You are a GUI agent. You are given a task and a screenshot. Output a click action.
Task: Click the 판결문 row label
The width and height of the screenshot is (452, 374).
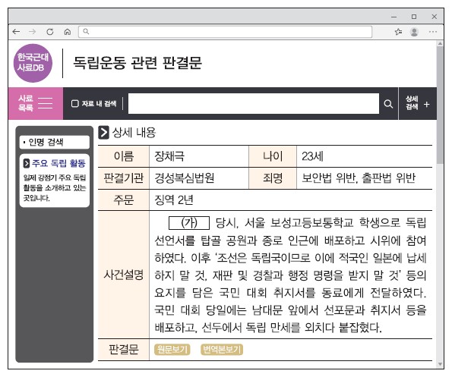pyautogui.click(x=123, y=350)
